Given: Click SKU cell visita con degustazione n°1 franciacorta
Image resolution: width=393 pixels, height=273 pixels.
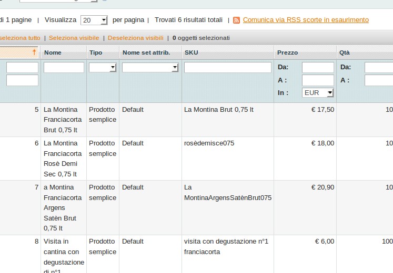Looking at the screenshot, I should pos(226,247).
